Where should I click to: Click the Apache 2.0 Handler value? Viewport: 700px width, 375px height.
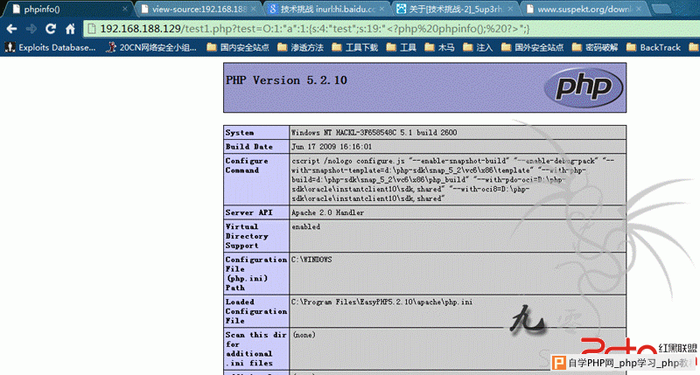327,212
